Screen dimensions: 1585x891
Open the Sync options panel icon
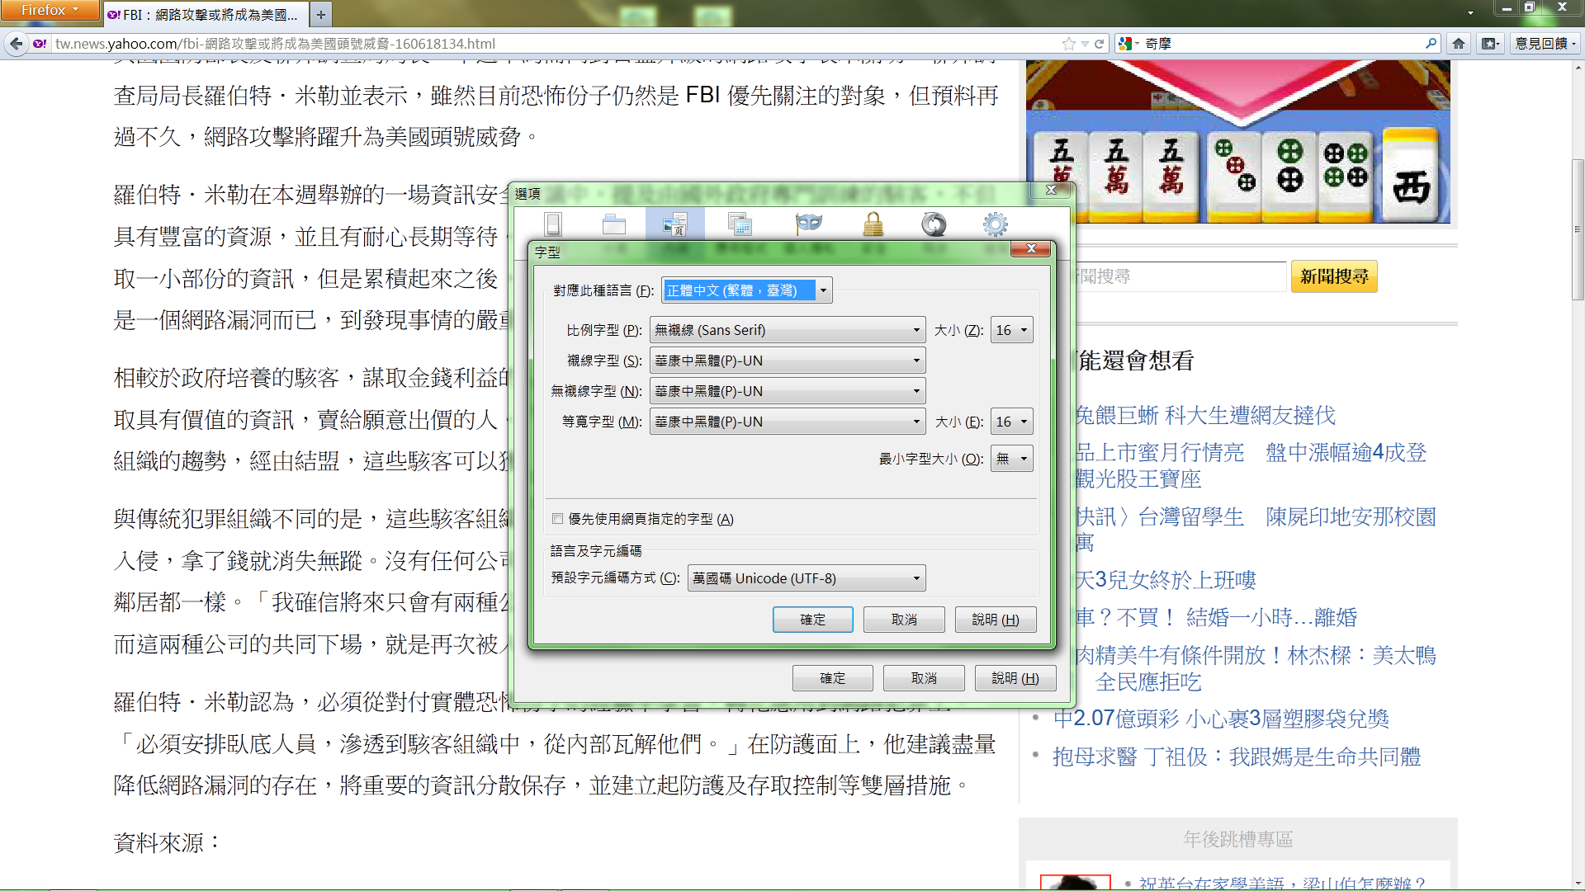point(934,224)
